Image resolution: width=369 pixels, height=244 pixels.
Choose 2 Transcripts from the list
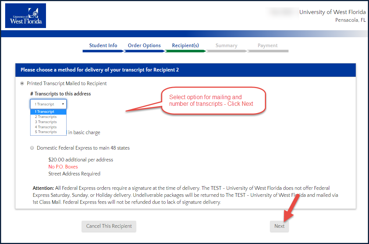pyautogui.click(x=49, y=117)
